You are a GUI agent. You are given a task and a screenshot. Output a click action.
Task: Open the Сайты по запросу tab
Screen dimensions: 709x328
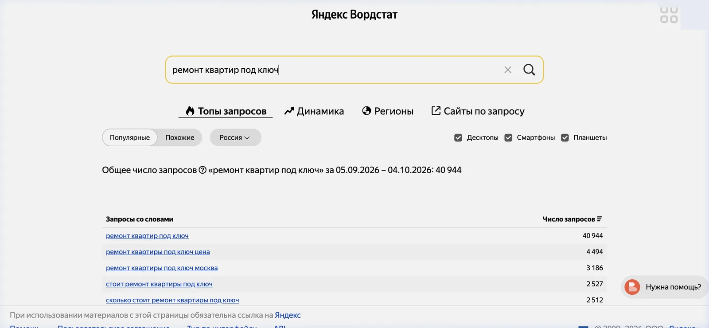click(x=478, y=111)
